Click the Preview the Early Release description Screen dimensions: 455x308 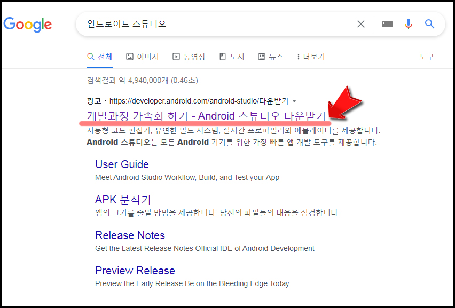coord(192,283)
